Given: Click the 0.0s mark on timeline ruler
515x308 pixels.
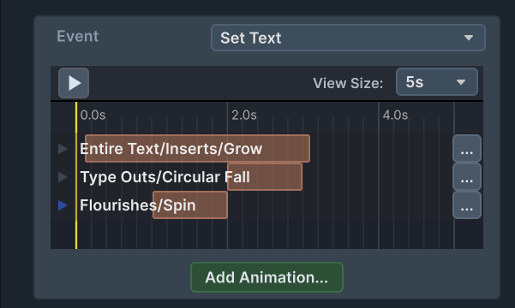Looking at the screenshot, I should (93, 115).
